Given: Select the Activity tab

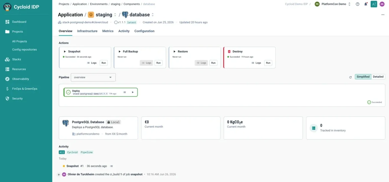Looking at the screenshot, I should [124, 31].
